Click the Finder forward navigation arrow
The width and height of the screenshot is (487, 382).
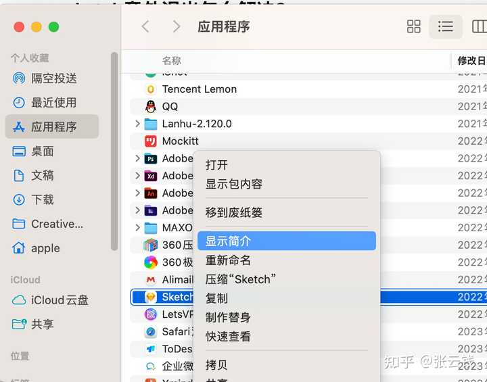[177, 27]
